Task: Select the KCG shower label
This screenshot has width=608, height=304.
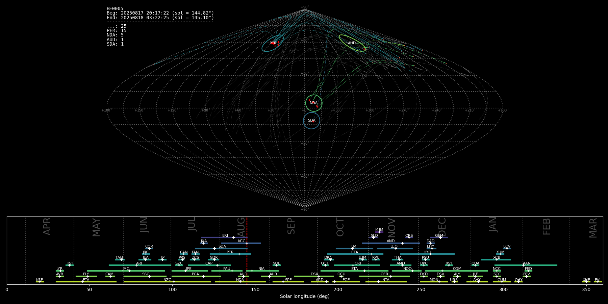Action: [x=242, y=241]
